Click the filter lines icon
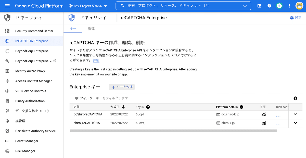This screenshot has height=158, width=306. [76, 98]
